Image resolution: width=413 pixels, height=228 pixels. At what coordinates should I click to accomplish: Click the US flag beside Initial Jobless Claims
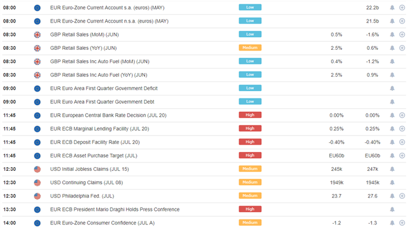click(38, 169)
